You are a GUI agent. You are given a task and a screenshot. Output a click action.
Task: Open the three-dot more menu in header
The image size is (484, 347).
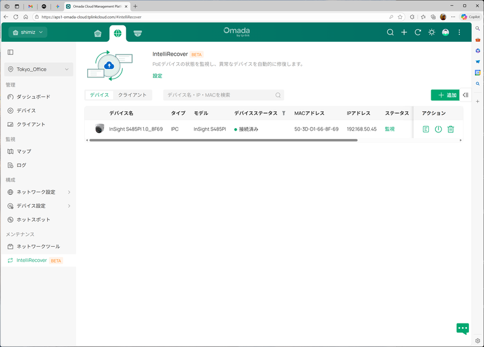point(459,32)
